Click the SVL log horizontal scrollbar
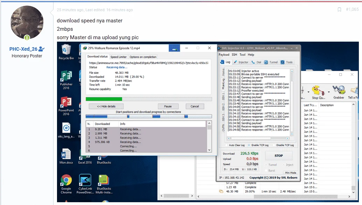Screen dimensions: 362x205 258,138
